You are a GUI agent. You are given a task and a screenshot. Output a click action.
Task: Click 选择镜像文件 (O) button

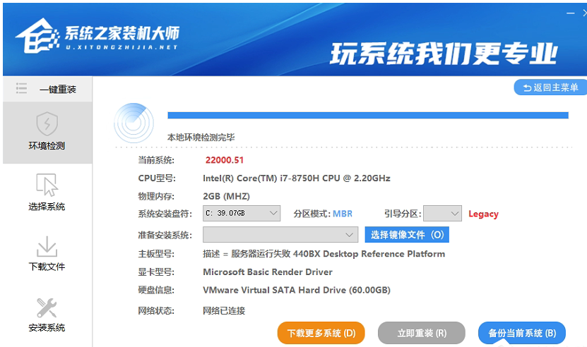click(x=407, y=235)
